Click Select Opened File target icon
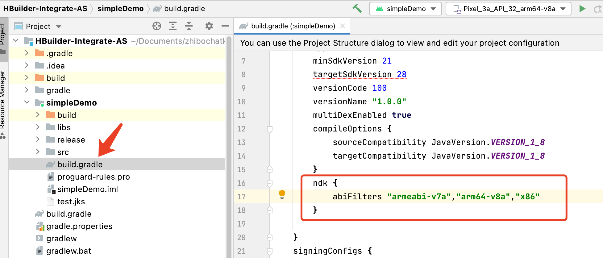603x258 pixels. (157, 26)
